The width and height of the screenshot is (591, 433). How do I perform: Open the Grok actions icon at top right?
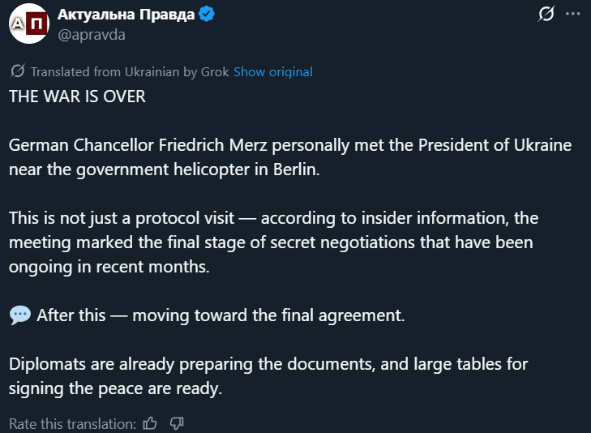(546, 14)
